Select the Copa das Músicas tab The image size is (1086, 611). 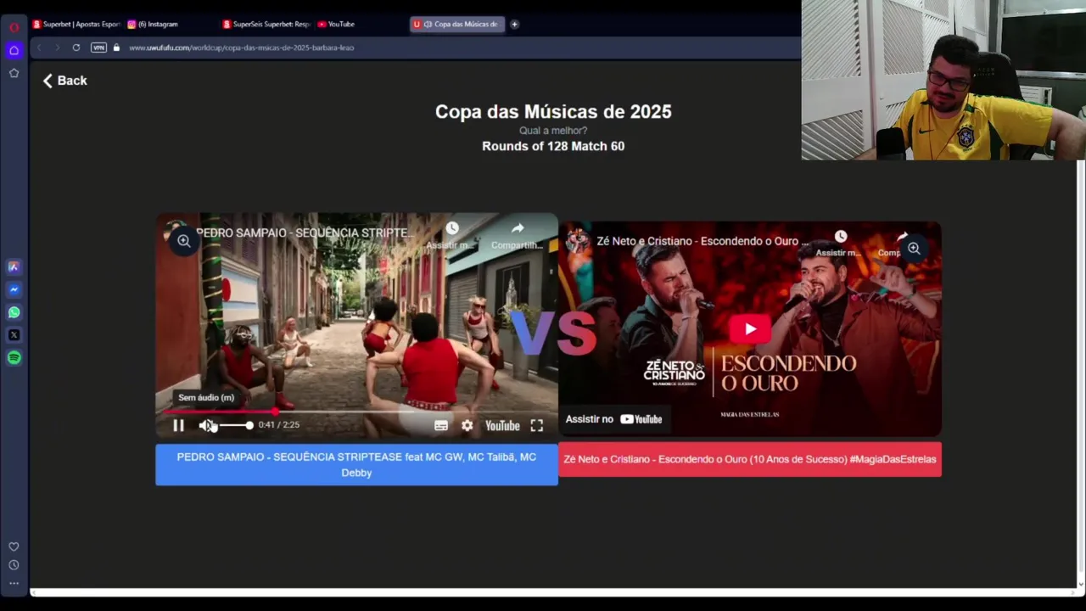coord(457,24)
